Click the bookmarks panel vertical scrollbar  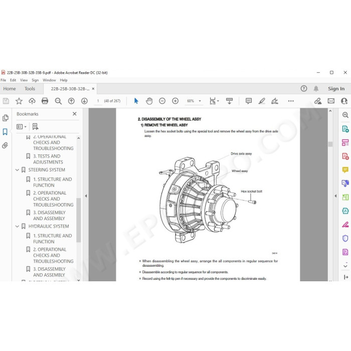tap(78, 220)
